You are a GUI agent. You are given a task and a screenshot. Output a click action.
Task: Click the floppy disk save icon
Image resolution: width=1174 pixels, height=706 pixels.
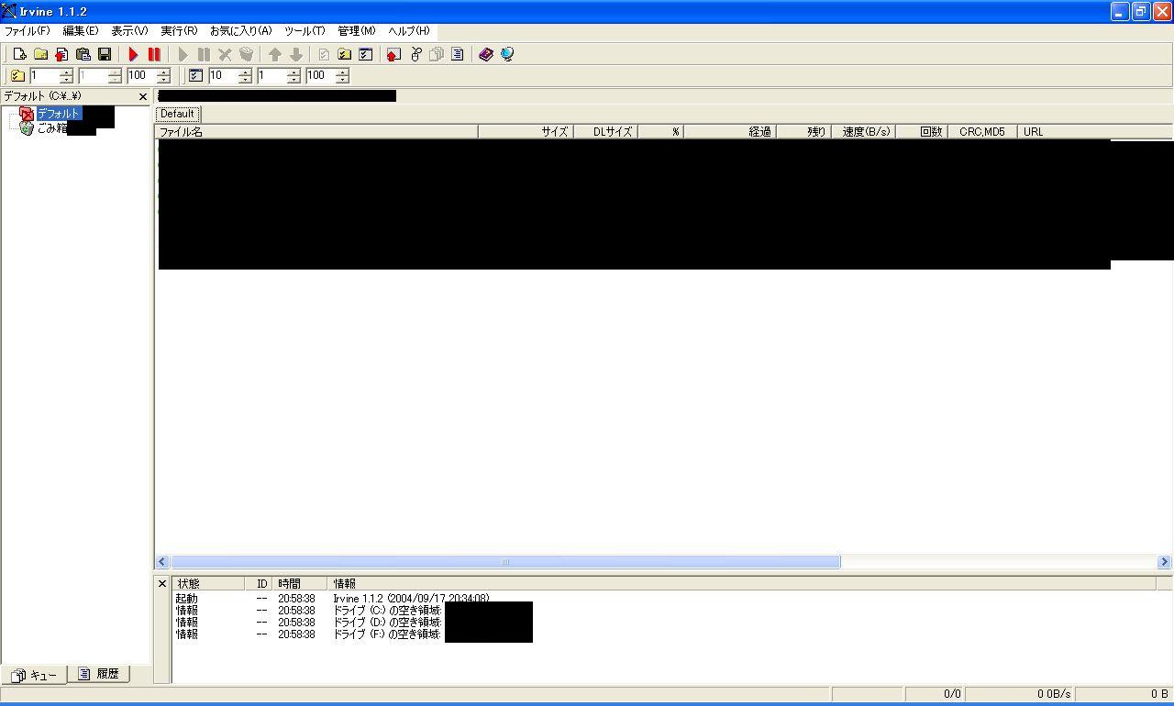(104, 55)
